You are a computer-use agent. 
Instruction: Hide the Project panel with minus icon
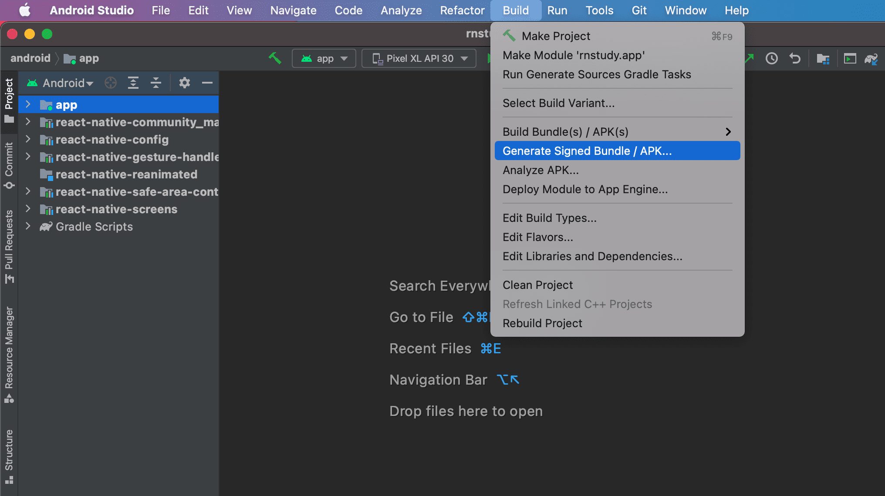(207, 83)
